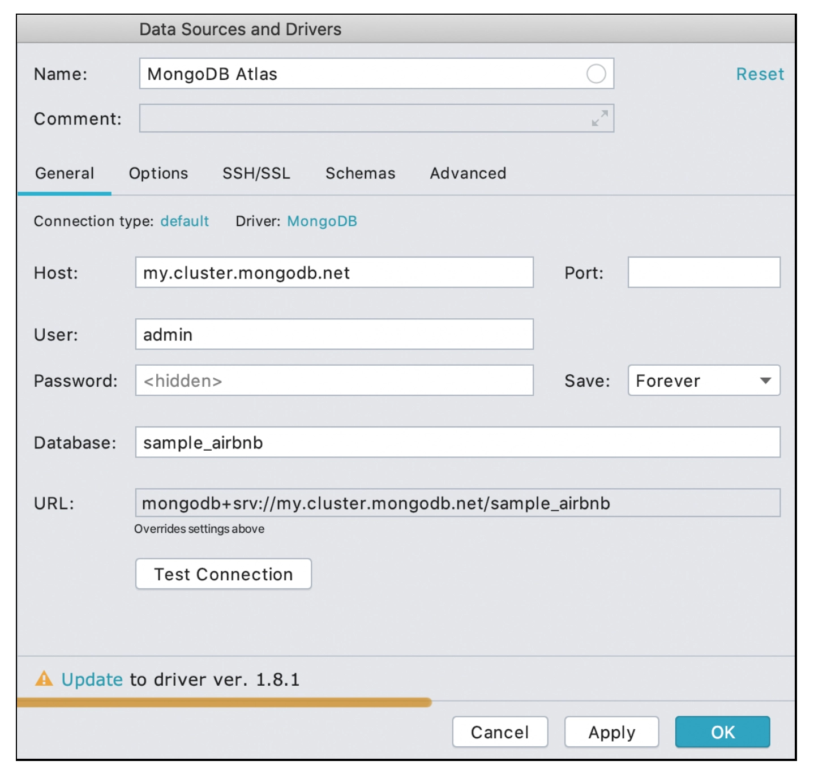814x778 pixels.
Task: Click the Update driver link
Action: click(x=92, y=679)
